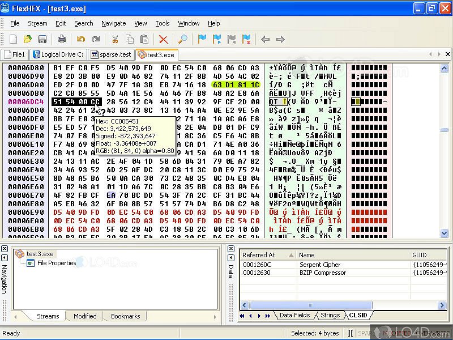Select the File Properties tree node

click(56, 263)
